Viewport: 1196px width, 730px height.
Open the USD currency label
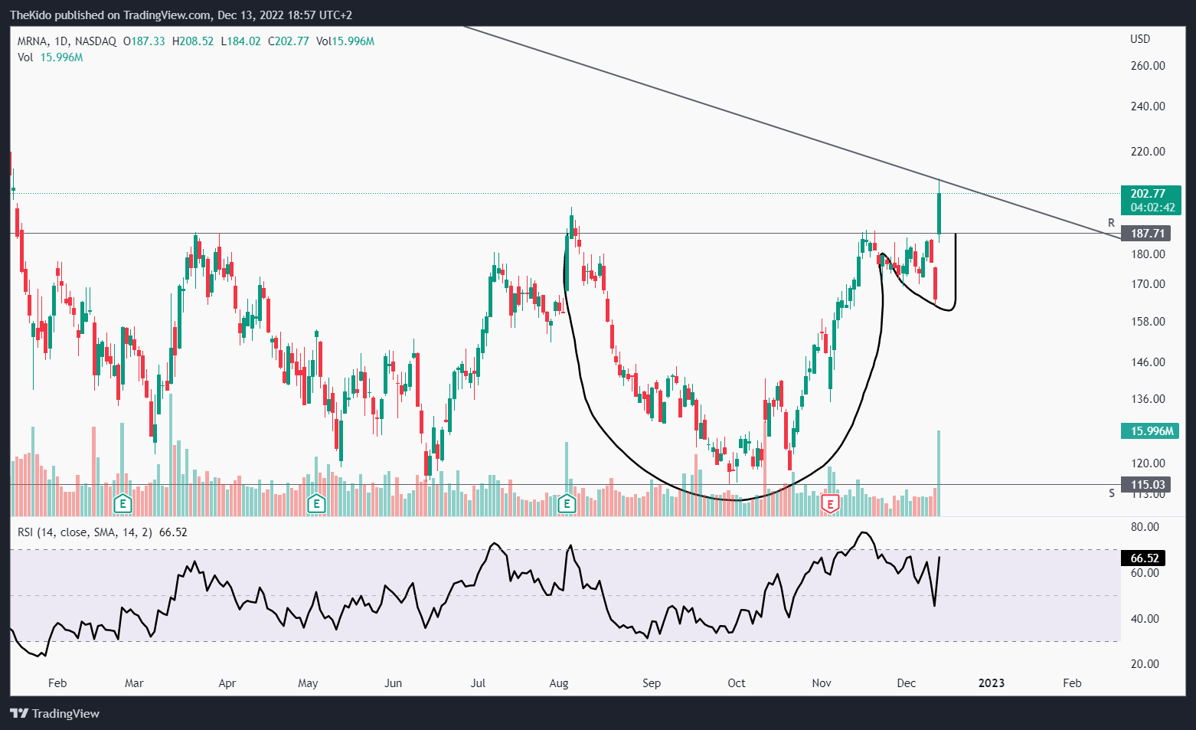(x=1140, y=39)
